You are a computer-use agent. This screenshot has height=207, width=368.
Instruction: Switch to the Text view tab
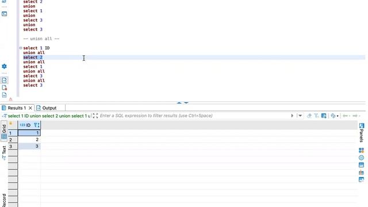pyautogui.click(x=4, y=152)
